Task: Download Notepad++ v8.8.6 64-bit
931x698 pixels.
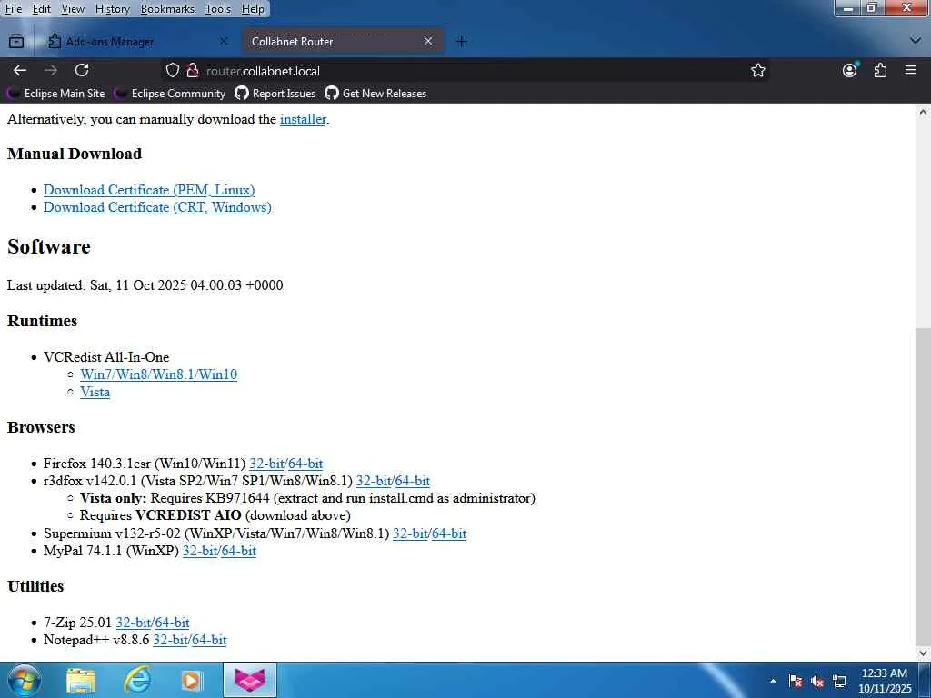Action: click(x=210, y=640)
